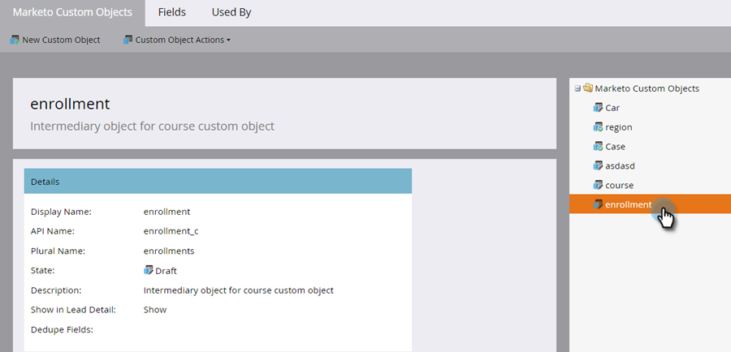
Task: Click the Case object icon
Action: tap(599, 147)
